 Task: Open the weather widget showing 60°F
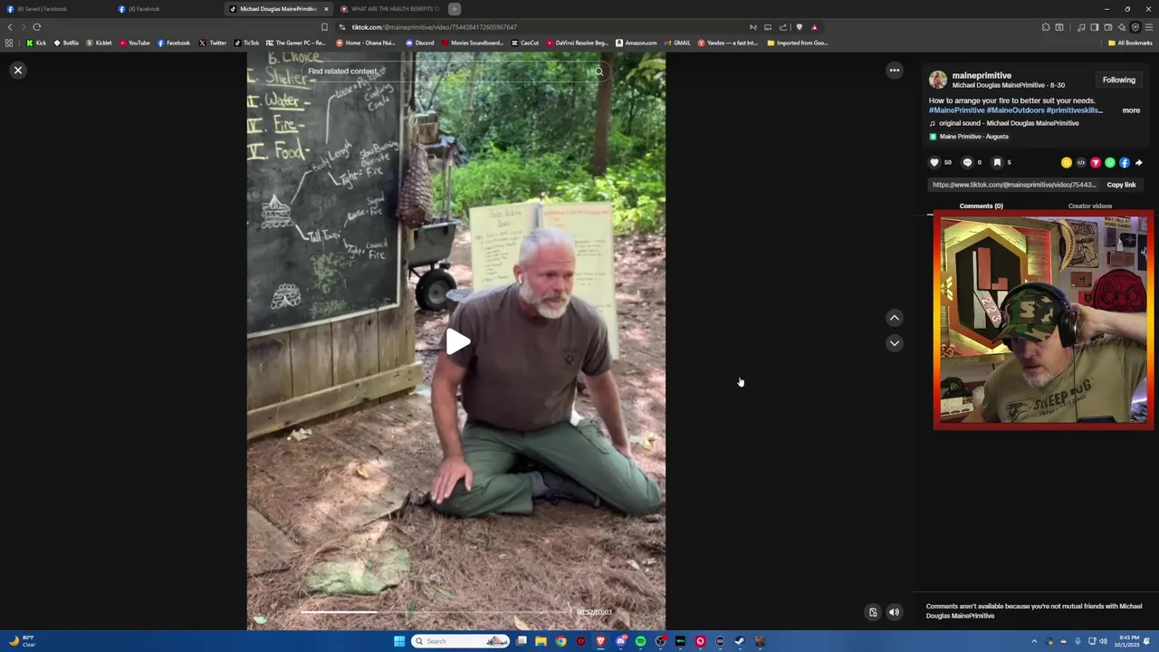pyautogui.click(x=22, y=641)
